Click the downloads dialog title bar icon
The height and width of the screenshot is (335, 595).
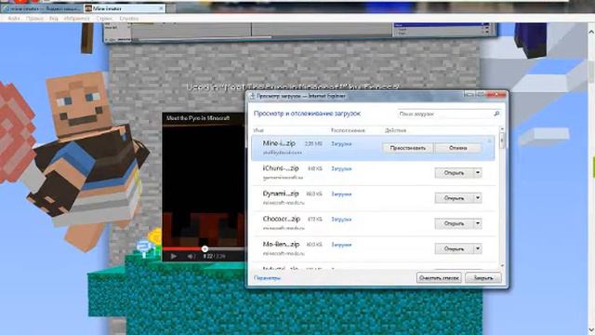[x=252, y=96]
